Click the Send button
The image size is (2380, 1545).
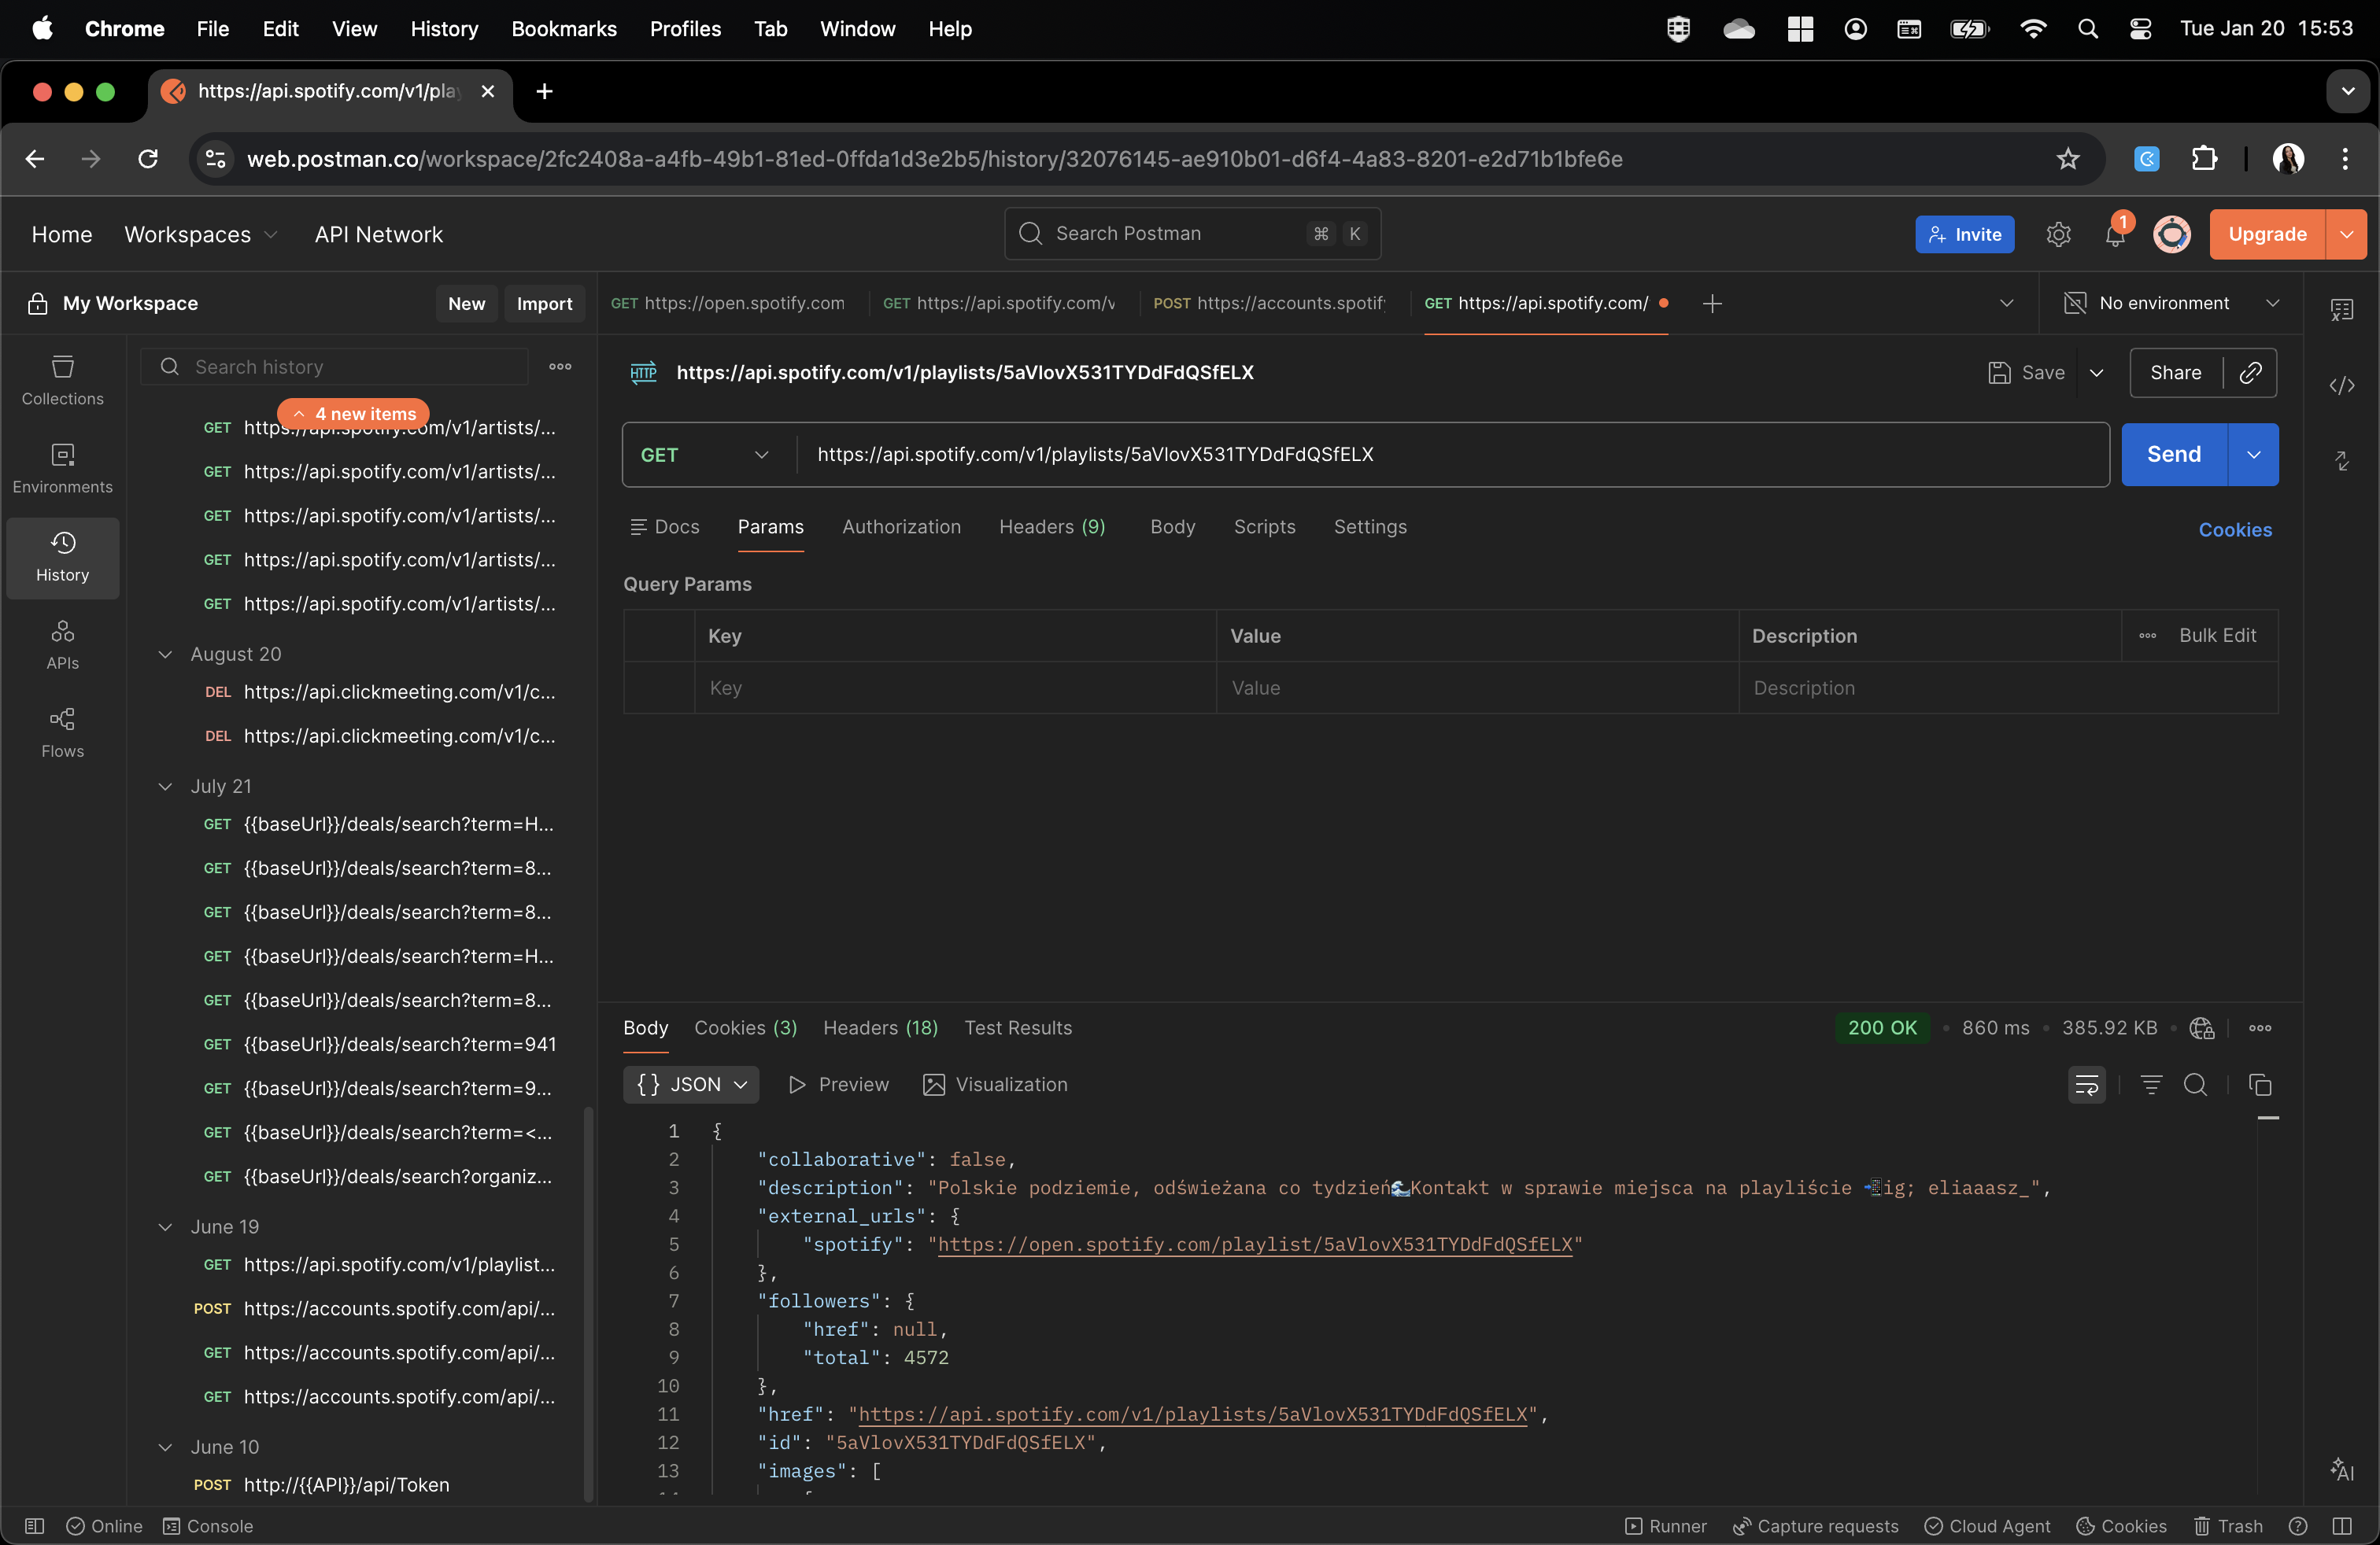coord(2174,455)
